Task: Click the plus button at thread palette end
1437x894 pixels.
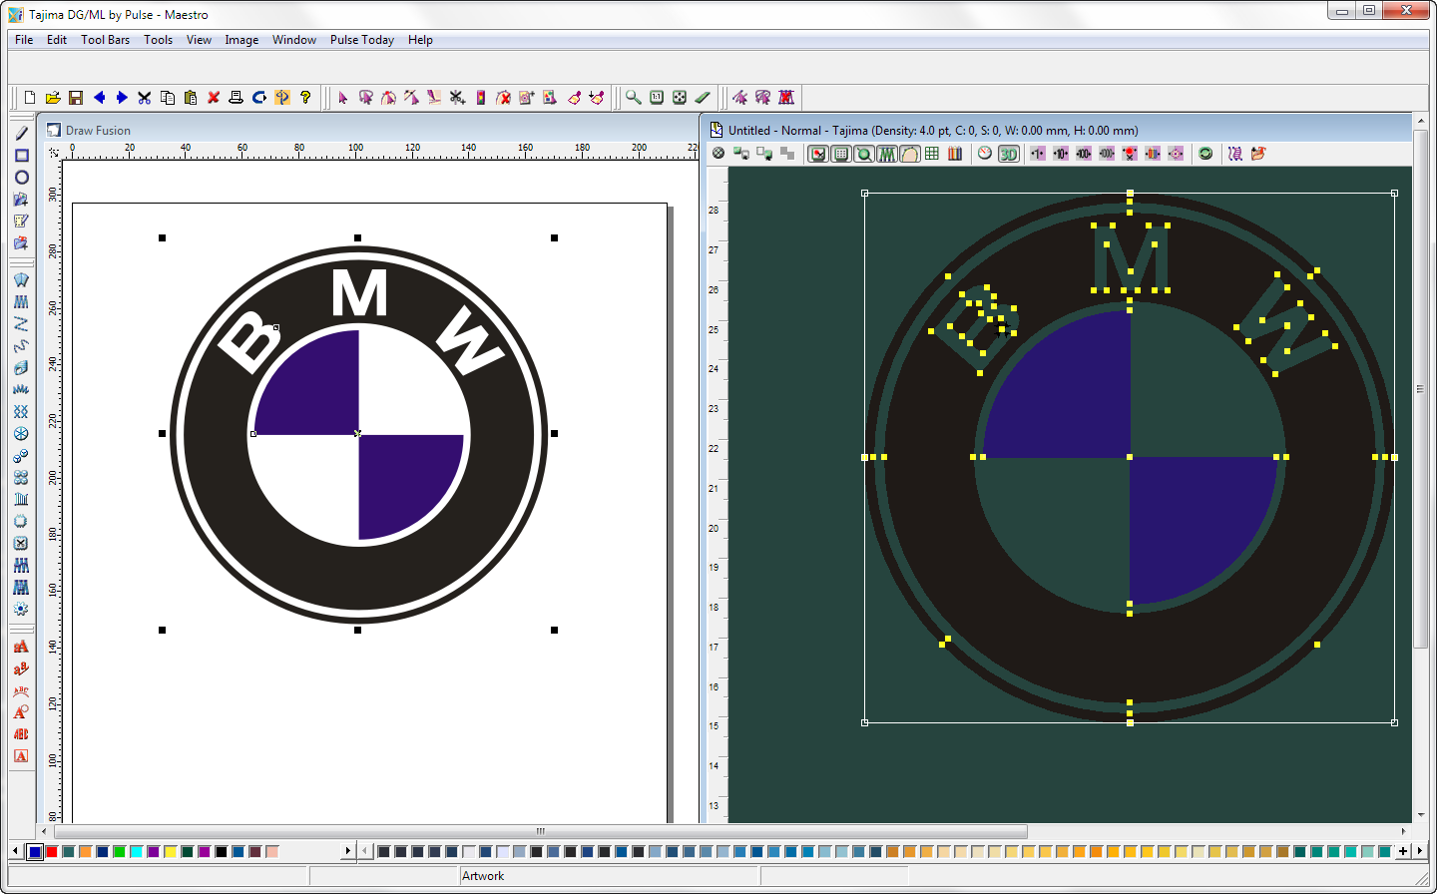Action: (1403, 851)
